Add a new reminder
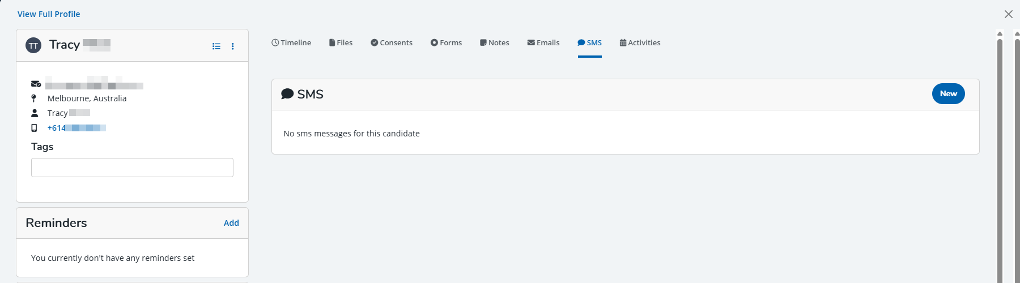The height and width of the screenshot is (283, 1020). click(x=231, y=223)
